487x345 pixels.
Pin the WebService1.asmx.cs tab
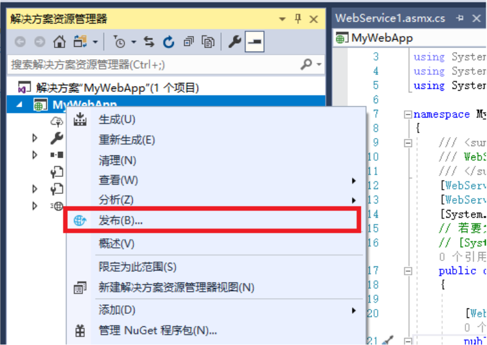tap(460, 19)
